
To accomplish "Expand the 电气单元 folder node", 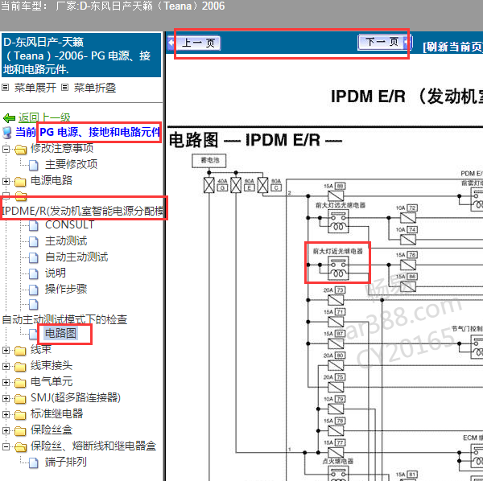I will click(x=6, y=383).
